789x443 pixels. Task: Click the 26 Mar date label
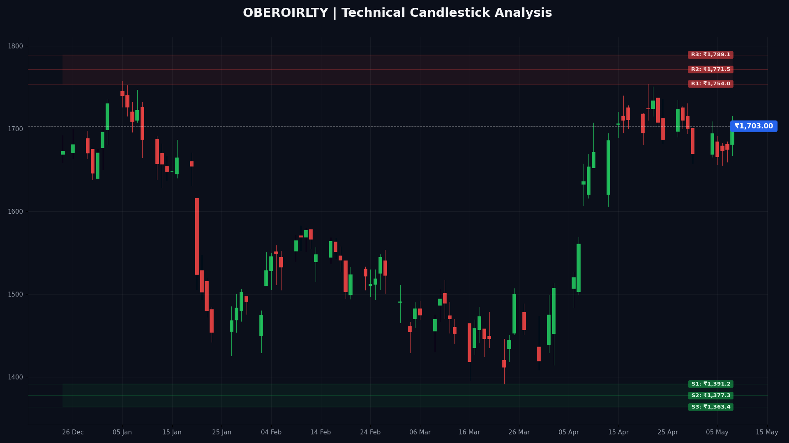tap(519, 432)
